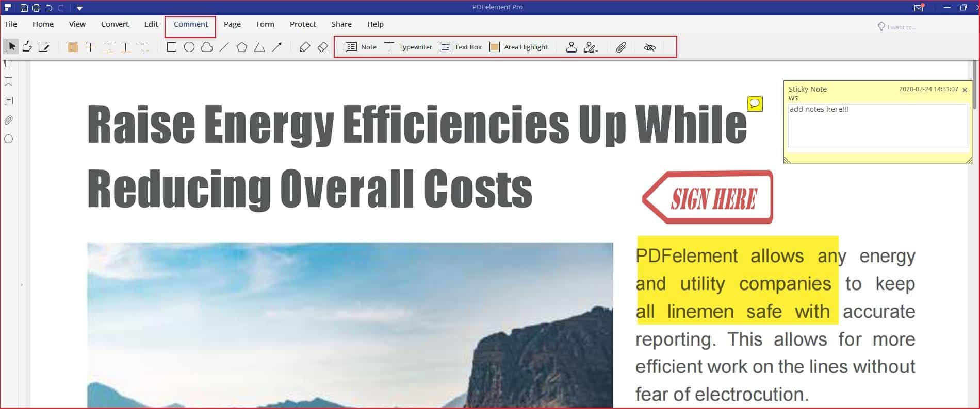
Task: Open the Search panel in left sidebar
Action: [8, 139]
